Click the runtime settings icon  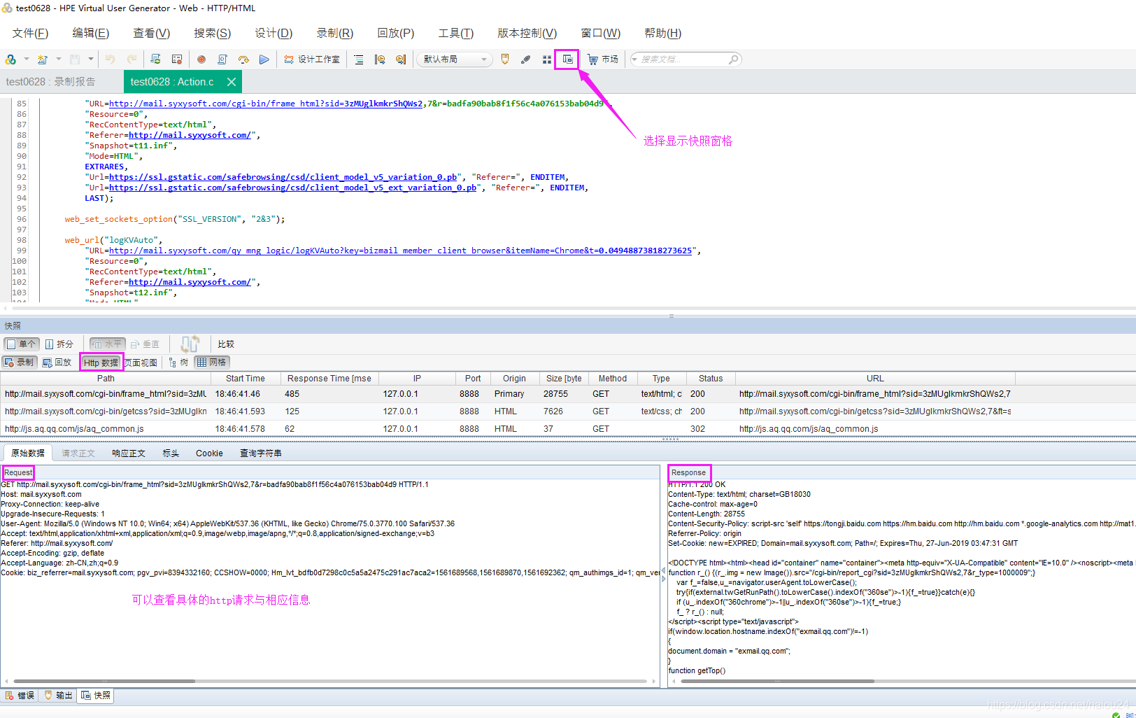[x=177, y=59]
